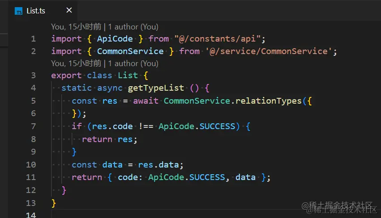The width and height of the screenshot is (381, 218).
Task: Click line number 7 in the gutter
Action: point(33,126)
